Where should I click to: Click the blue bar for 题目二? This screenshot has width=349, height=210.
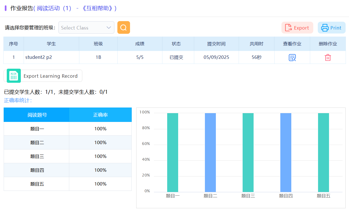pos(210,152)
